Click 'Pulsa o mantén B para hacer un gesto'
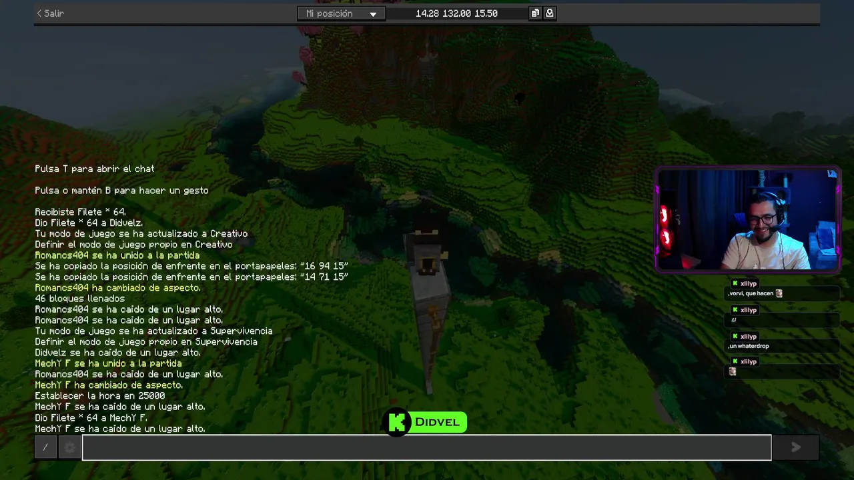Viewport: 854px width, 480px height. pos(121,191)
